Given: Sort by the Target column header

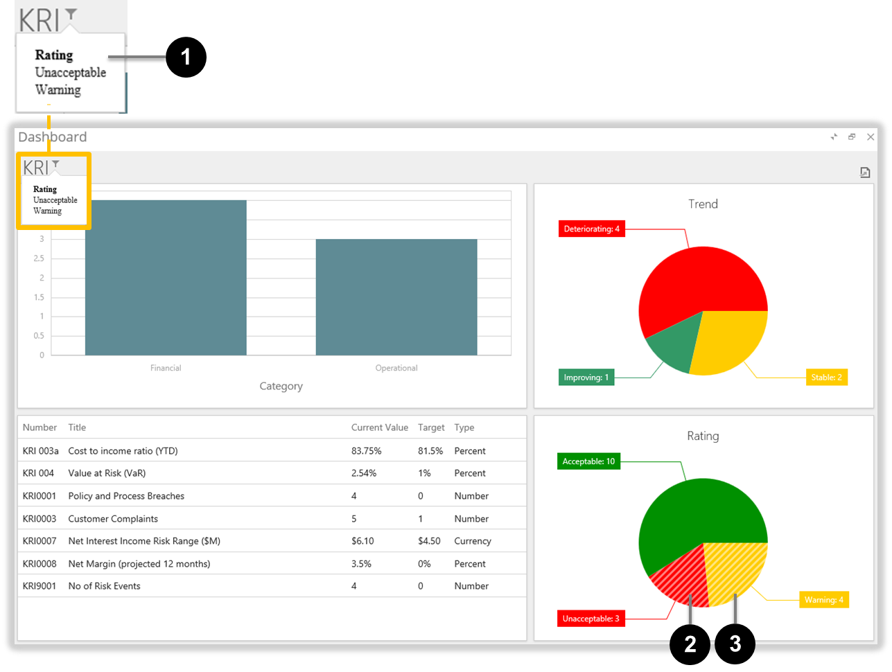Looking at the screenshot, I should (x=431, y=427).
